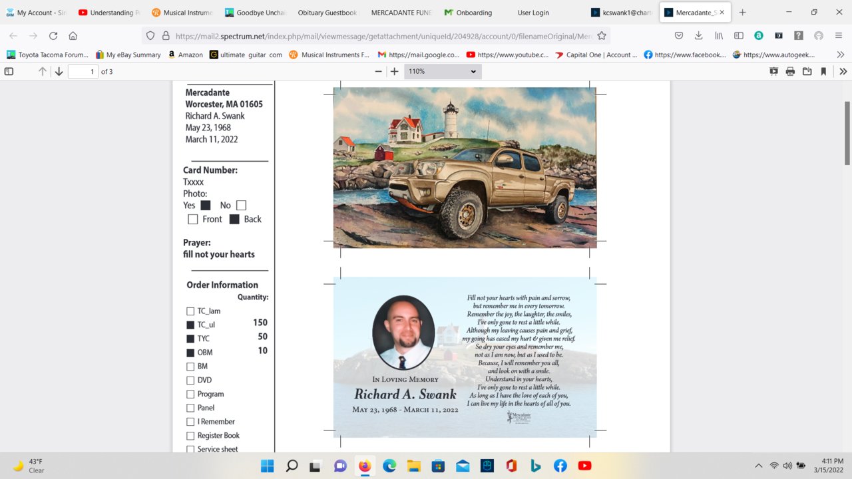
Task: Click the address bar URL
Action: pos(383,36)
